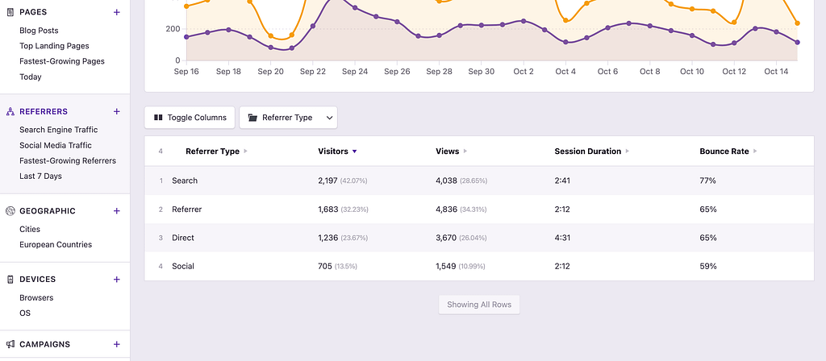Click the Oct 2 purple chart data point
Viewport: 826px width, 361px height.
coord(524,21)
